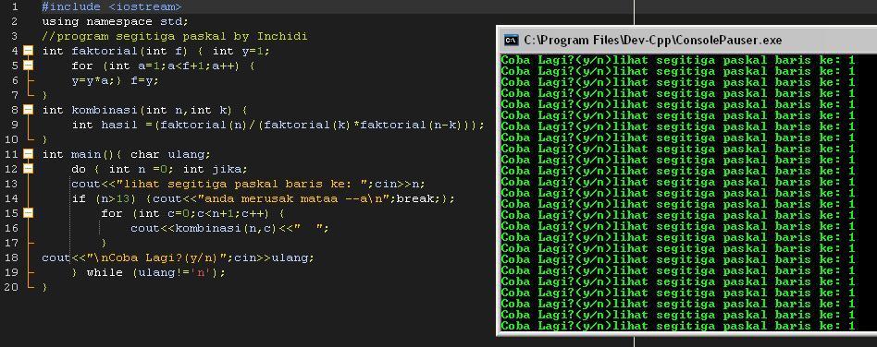Collapse the kombinasi function fold marker
This screenshot has width=877, height=347.
[x=28, y=110]
